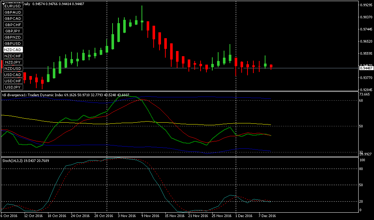Load the GBPJPY symbol button
Image resolution: width=374 pixels, height=220 pixels.
pyautogui.click(x=13, y=31)
